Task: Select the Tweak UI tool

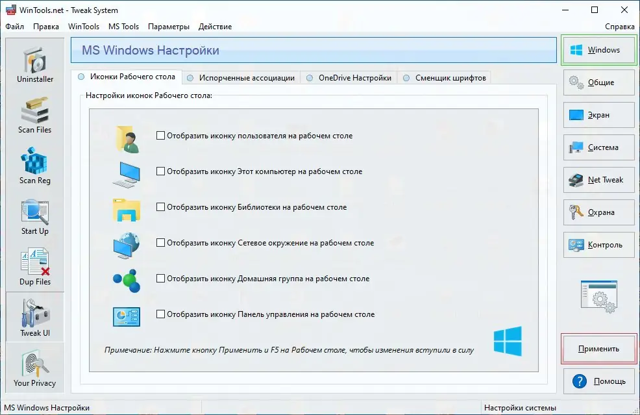Action: click(x=35, y=318)
